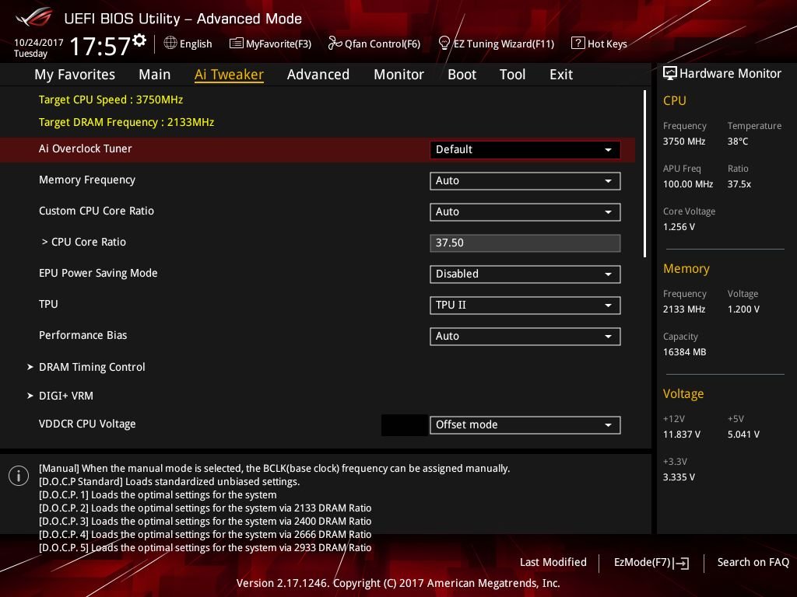Select the Ai Tweaker tab
This screenshot has width=797, height=597.
[x=229, y=75]
